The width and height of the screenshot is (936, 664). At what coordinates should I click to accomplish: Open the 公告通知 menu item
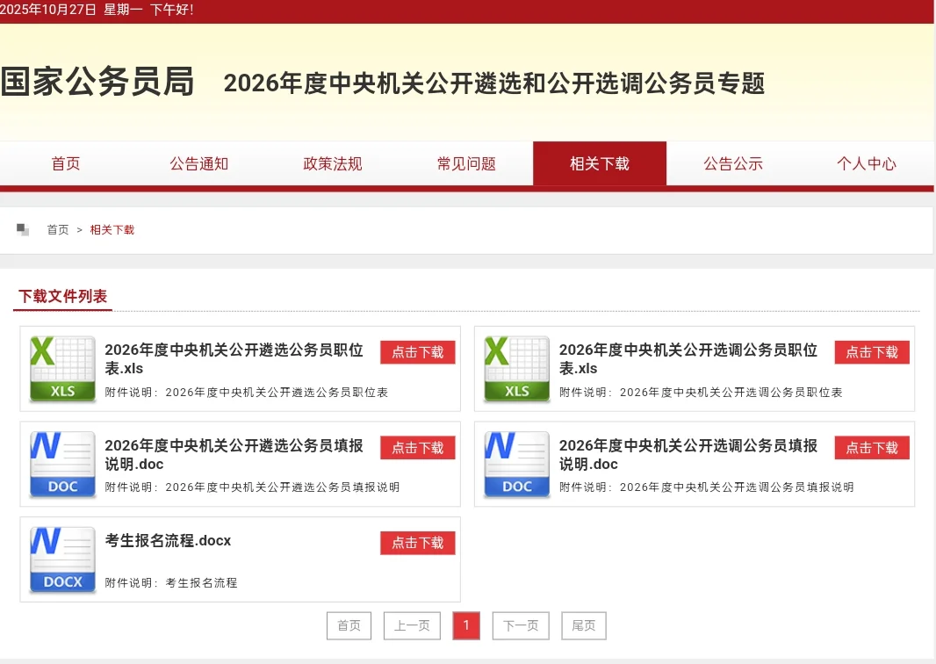click(198, 163)
